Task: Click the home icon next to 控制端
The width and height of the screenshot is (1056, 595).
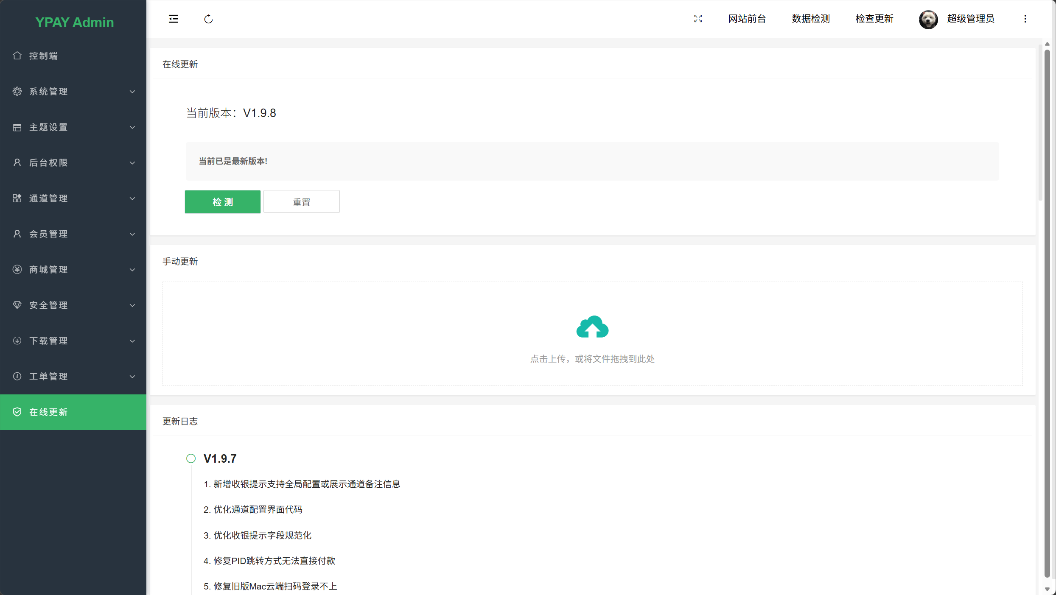Action: coord(17,56)
